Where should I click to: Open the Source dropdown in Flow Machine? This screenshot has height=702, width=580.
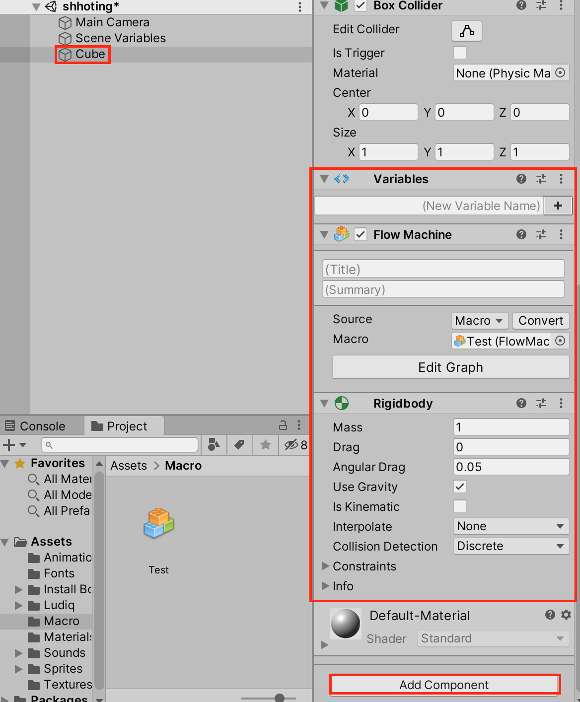[479, 320]
